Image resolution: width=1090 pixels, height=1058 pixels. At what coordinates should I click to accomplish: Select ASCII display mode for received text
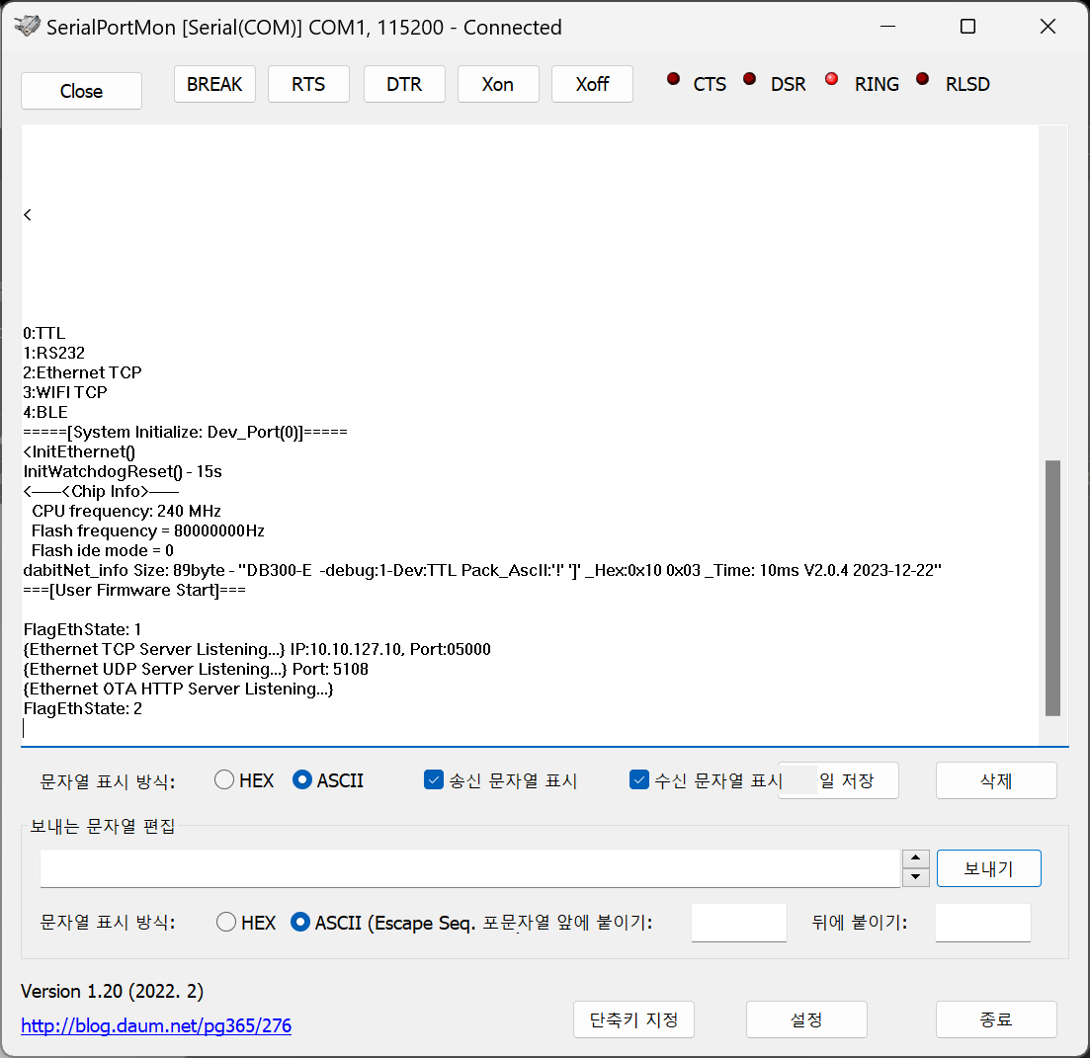[303, 780]
